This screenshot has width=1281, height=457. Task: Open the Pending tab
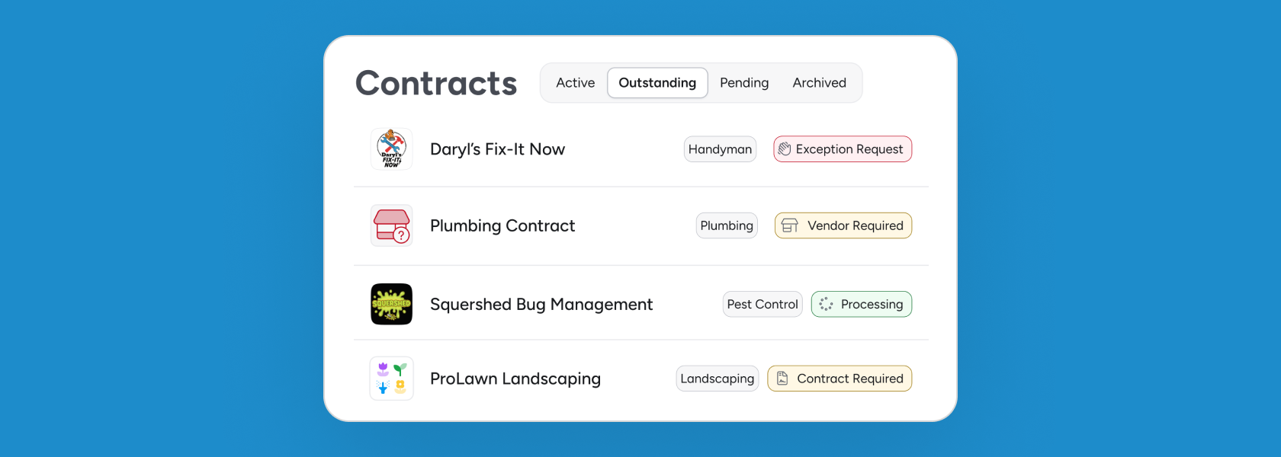[744, 83]
